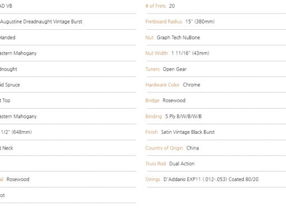
Task: Select the Nut Width label
Action: pyautogui.click(x=156, y=53)
